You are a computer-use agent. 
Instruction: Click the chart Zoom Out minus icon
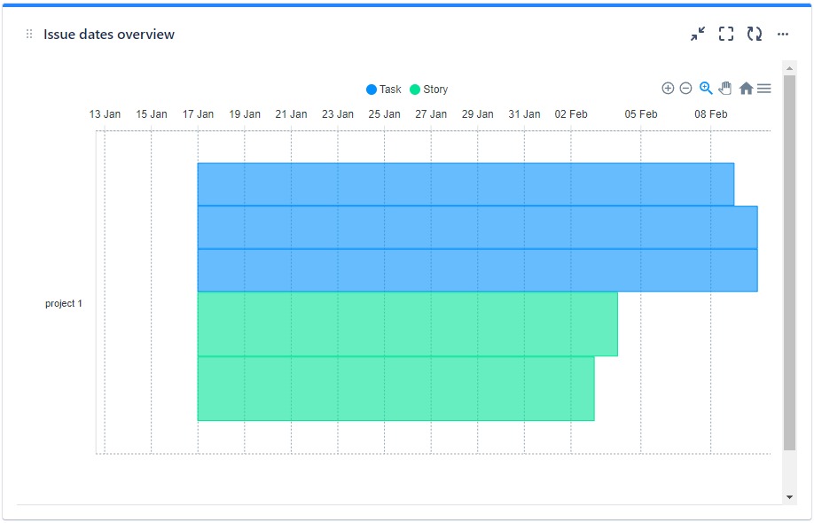point(685,89)
